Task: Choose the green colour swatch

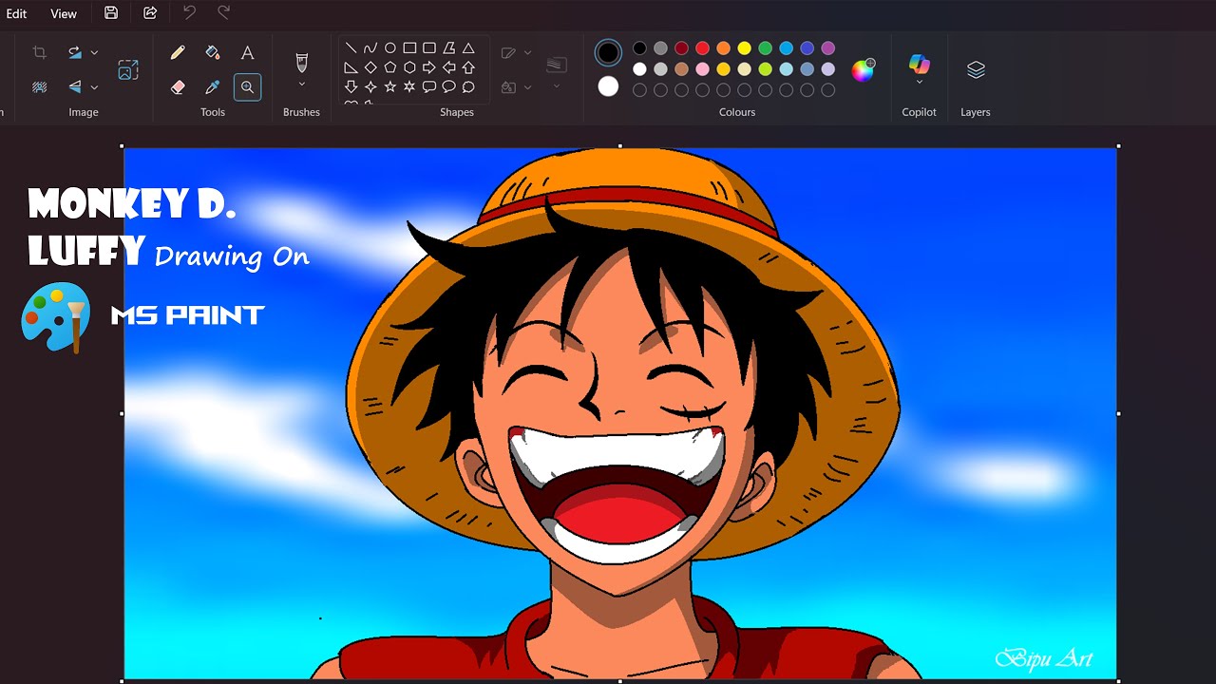Action: tap(765, 48)
